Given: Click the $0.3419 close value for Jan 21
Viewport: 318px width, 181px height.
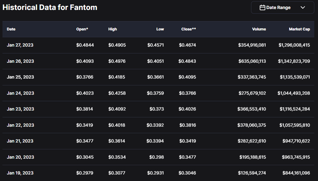Looking at the screenshot, I should (188, 141).
